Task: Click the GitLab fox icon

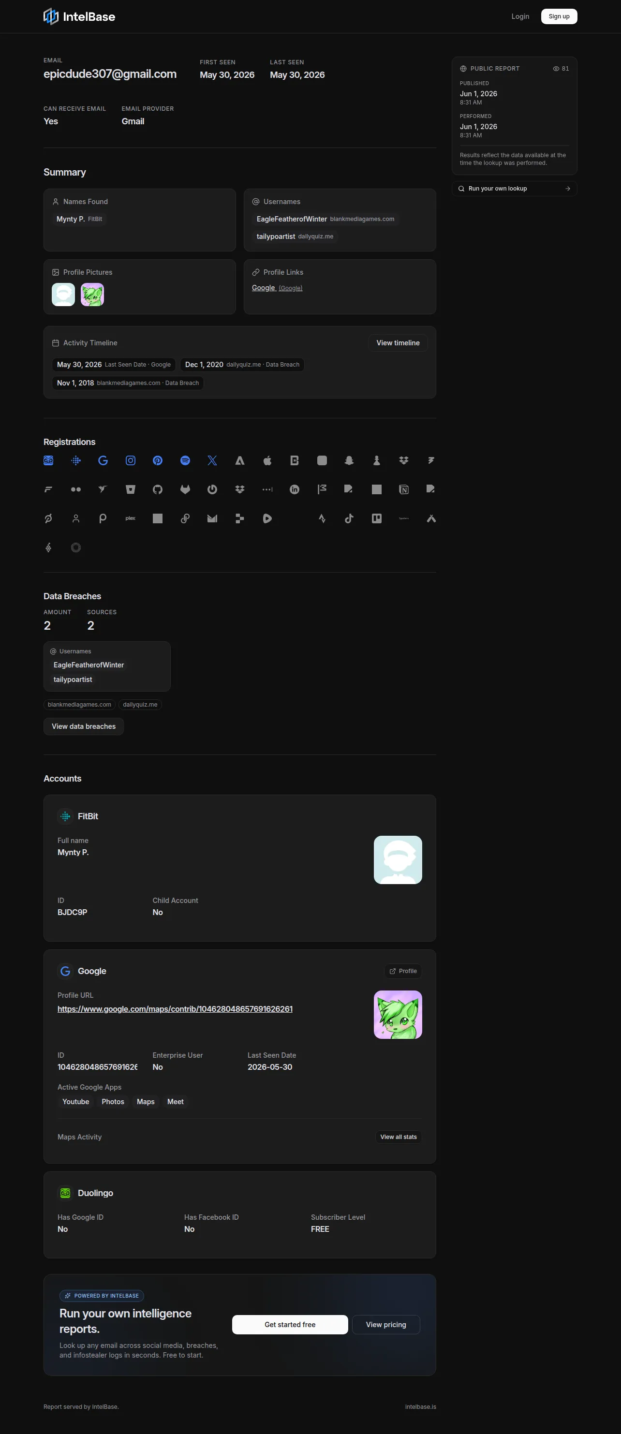Action: tap(185, 489)
